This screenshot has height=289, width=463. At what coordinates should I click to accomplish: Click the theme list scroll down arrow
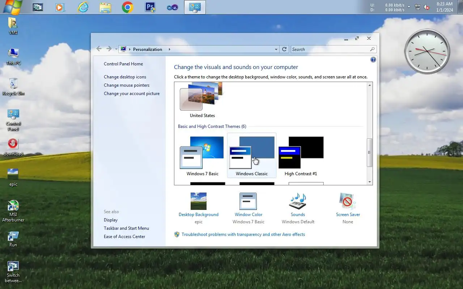click(x=370, y=182)
